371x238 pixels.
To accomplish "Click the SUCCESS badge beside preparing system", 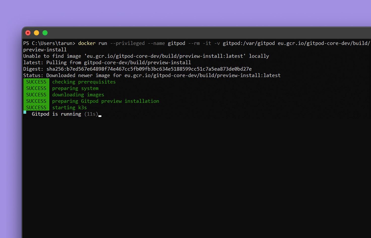I will point(36,88).
